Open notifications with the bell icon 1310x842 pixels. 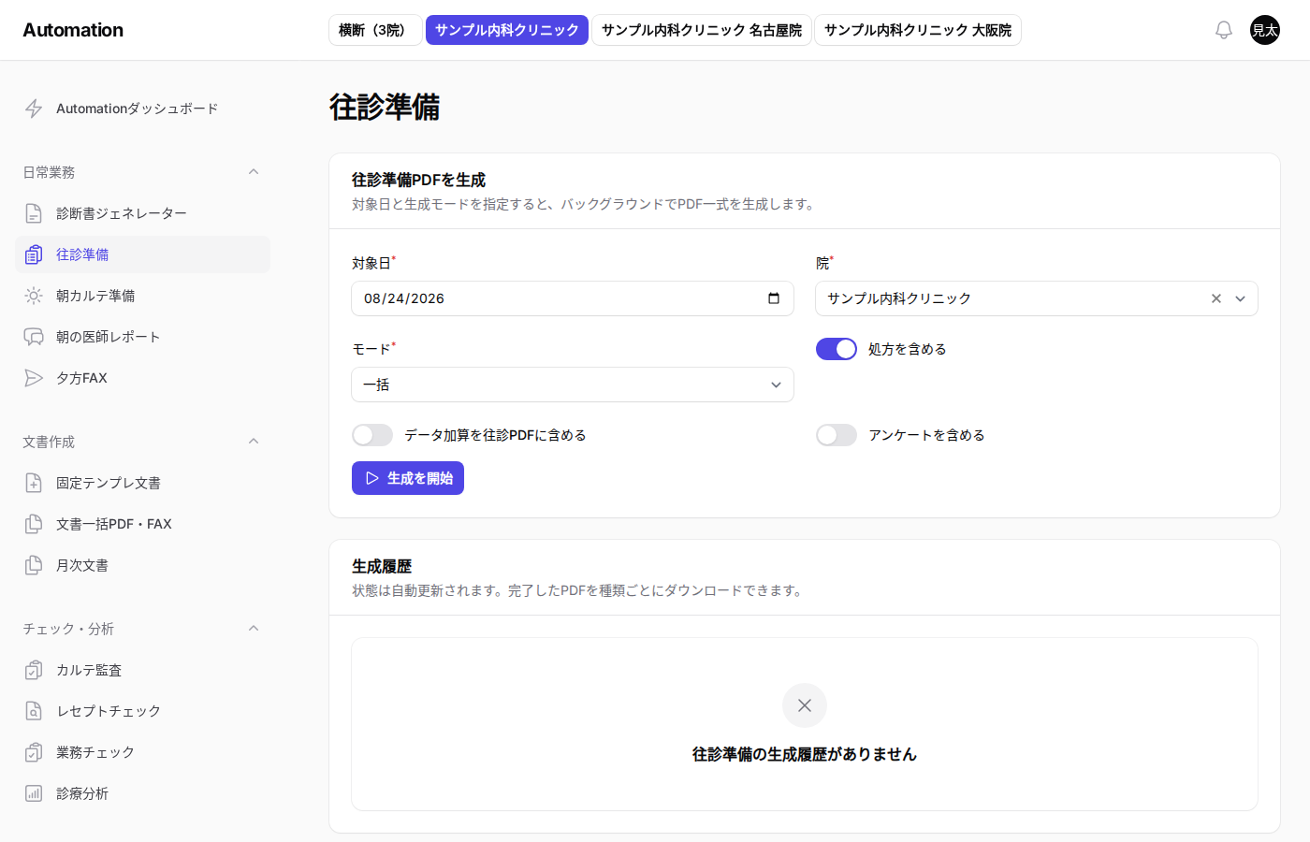pyautogui.click(x=1224, y=30)
